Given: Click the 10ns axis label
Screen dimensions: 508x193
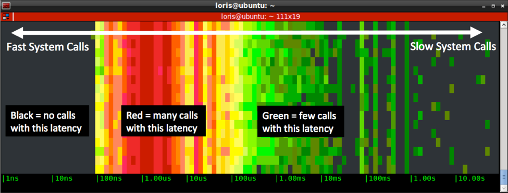Looking at the screenshot, I should [x=61, y=178].
